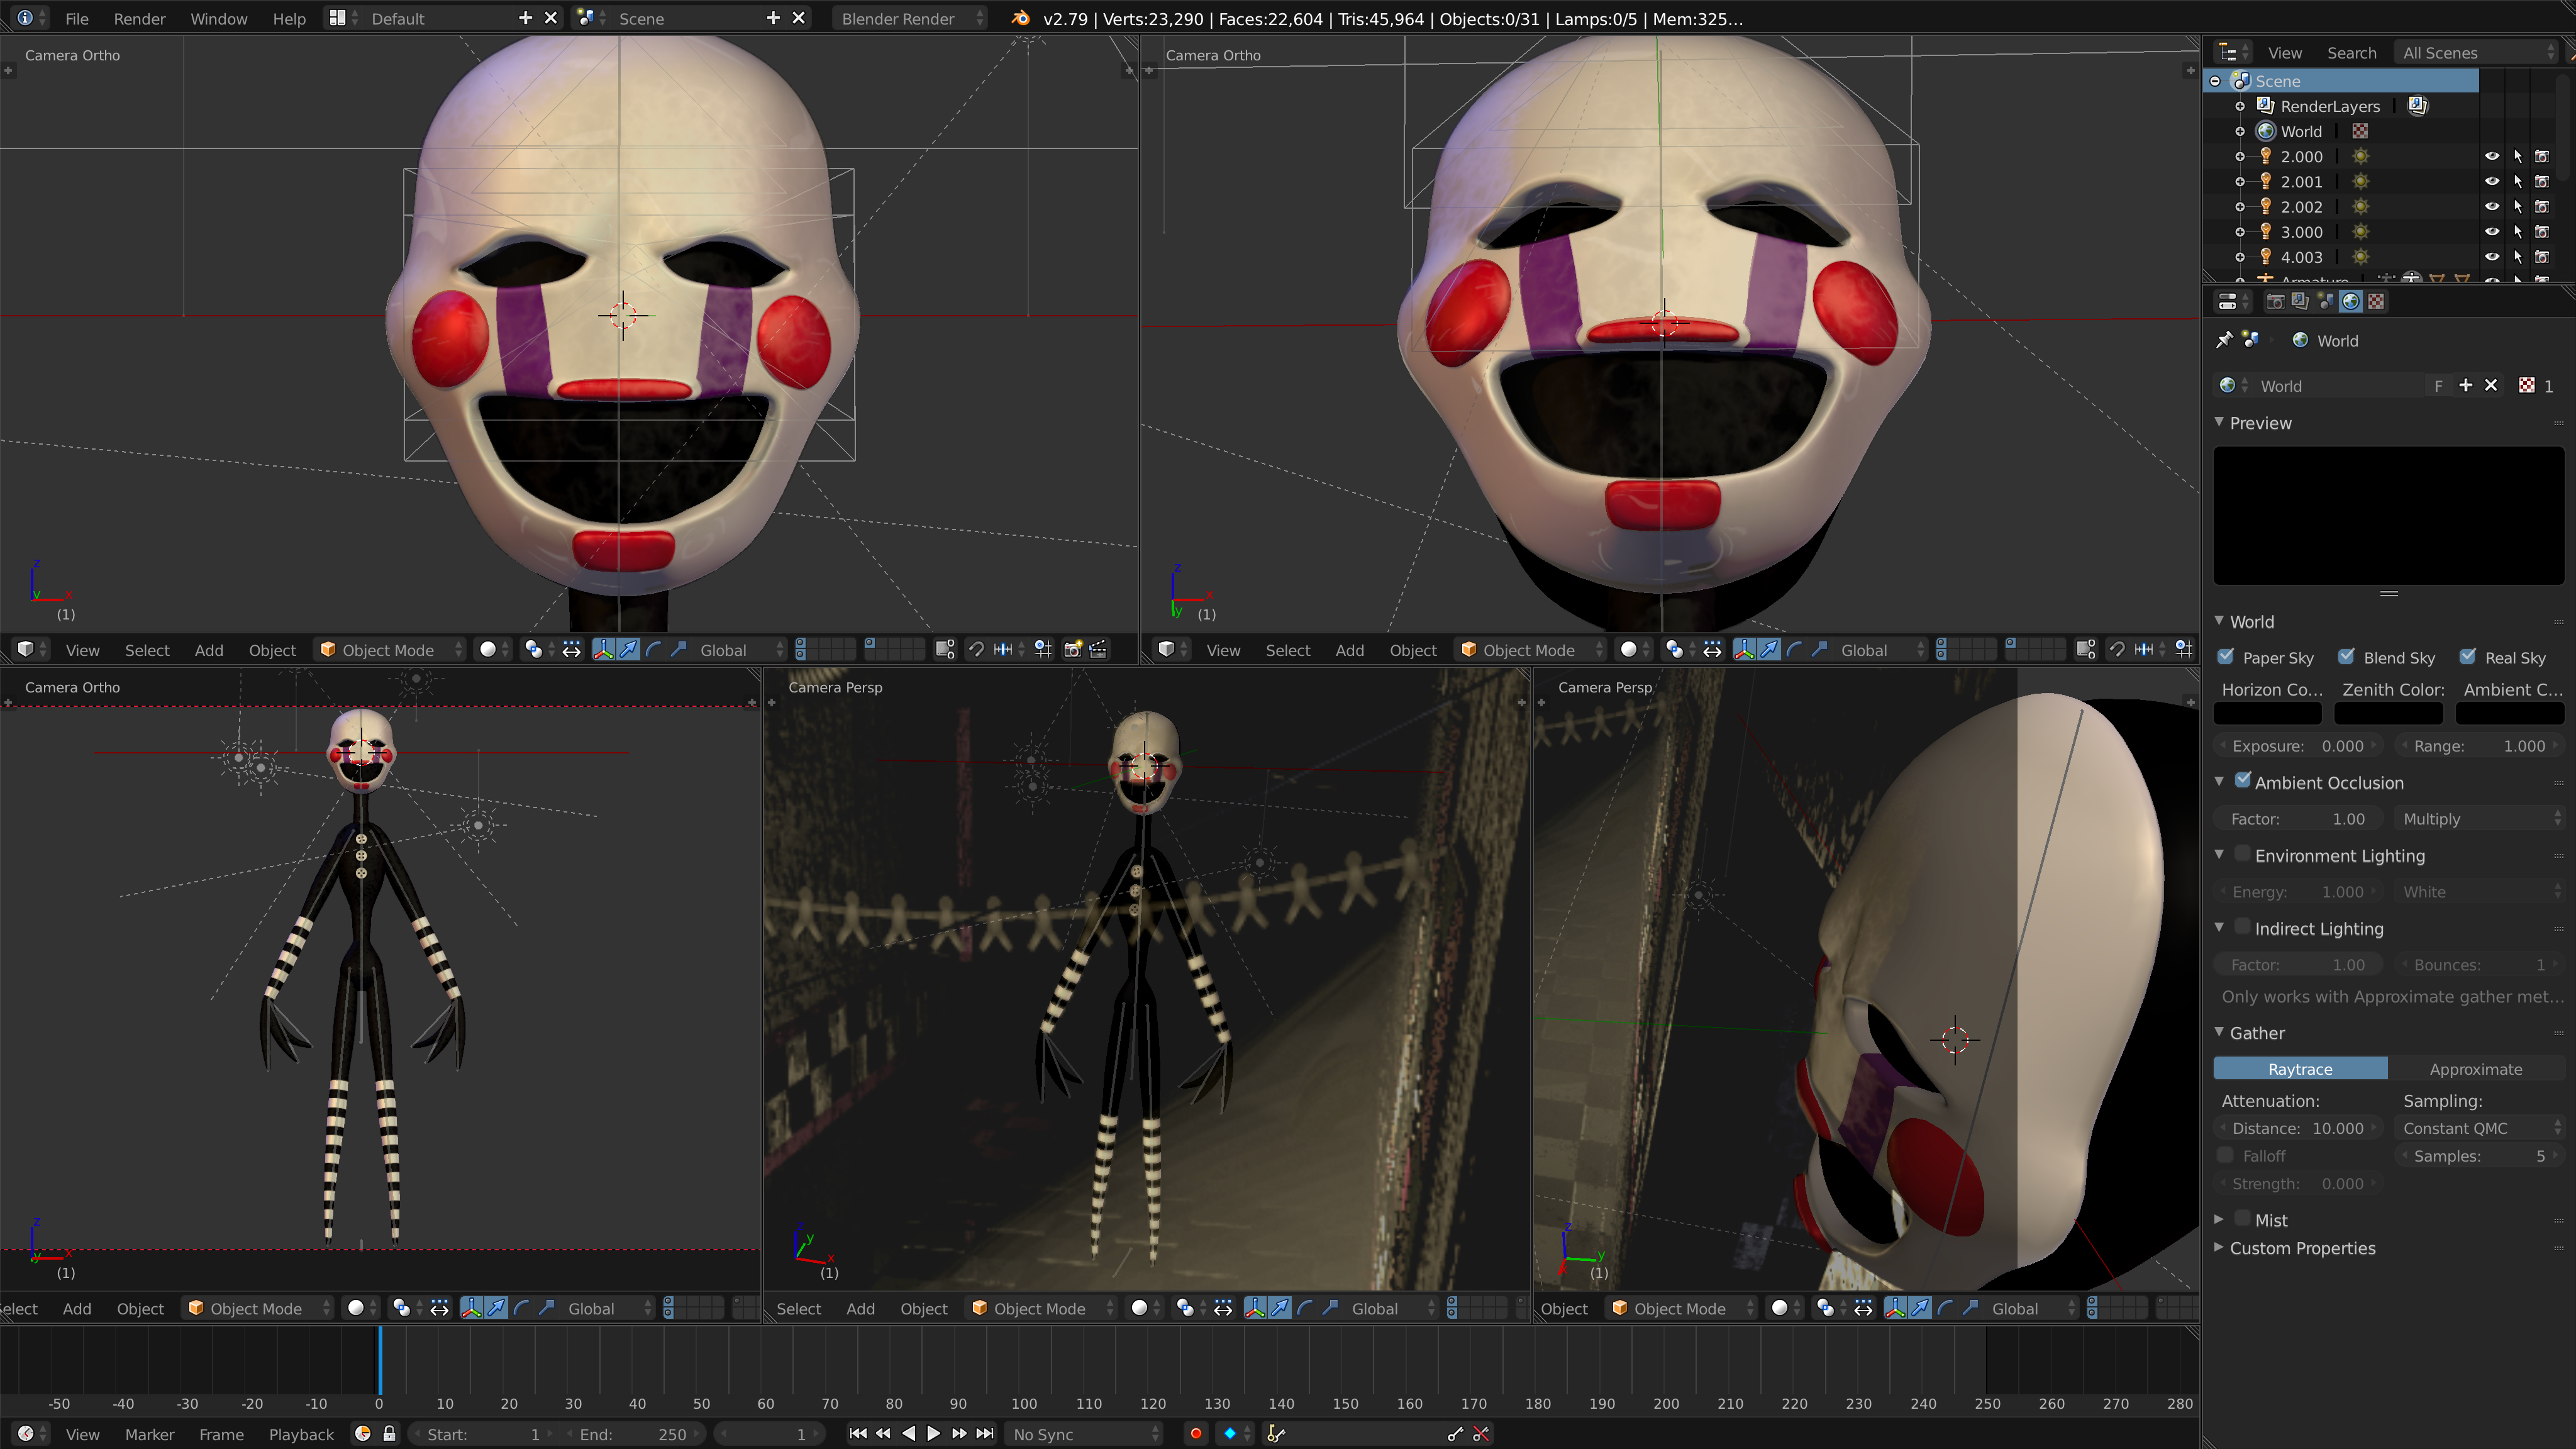Open the Constant QMC sampling dropdown
The height and width of the screenshot is (1449, 2576).
(2479, 1127)
